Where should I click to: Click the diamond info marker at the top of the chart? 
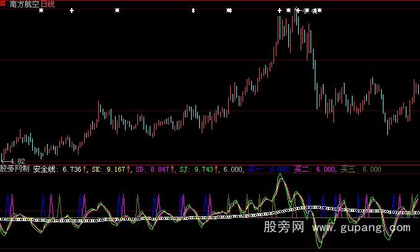tap(194, 10)
